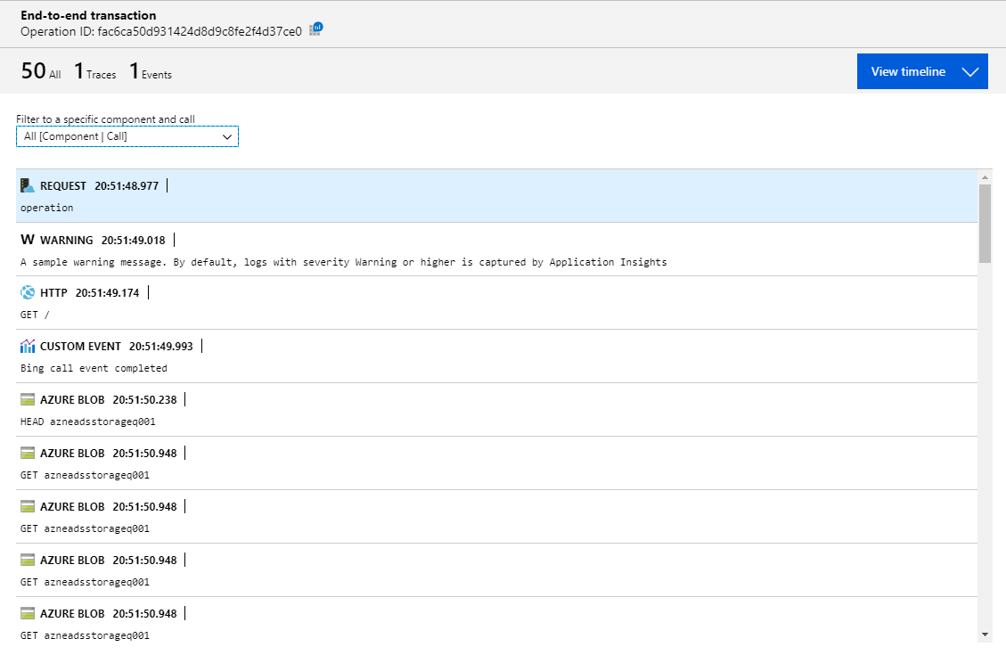
Task: Select the Warning severity icon
Action: pyautogui.click(x=26, y=239)
